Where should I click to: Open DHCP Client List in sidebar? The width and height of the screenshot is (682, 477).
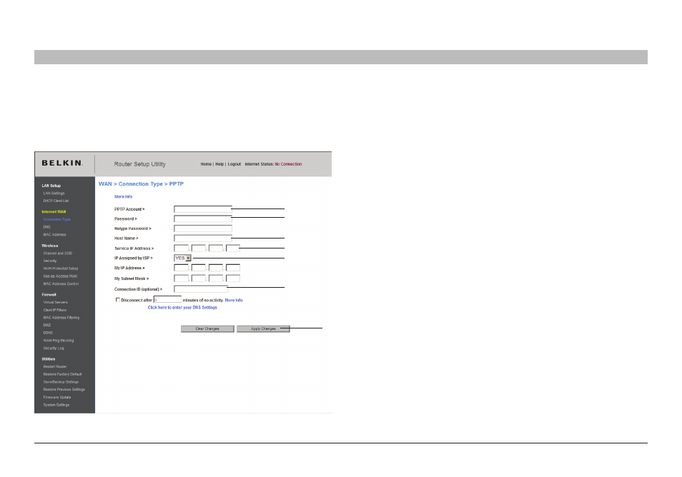pyautogui.click(x=56, y=201)
